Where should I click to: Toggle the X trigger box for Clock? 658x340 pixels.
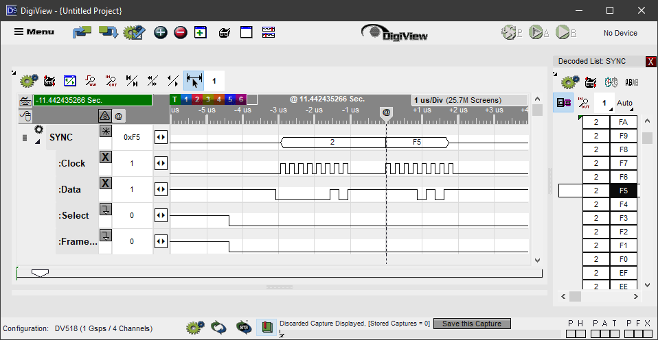point(105,157)
